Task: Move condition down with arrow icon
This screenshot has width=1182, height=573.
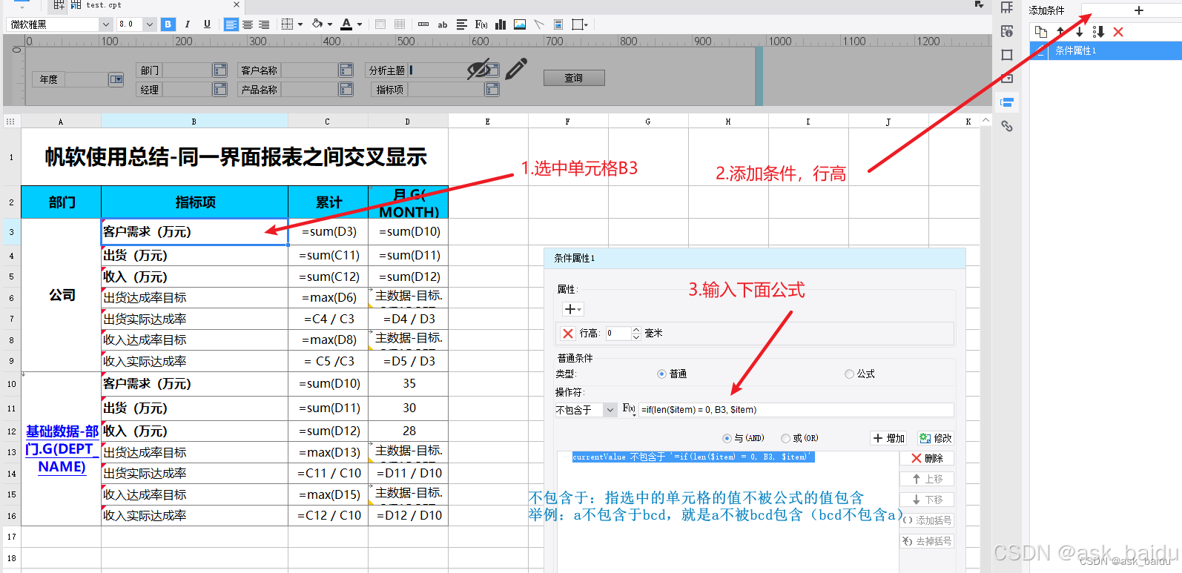Action: click(x=1079, y=32)
